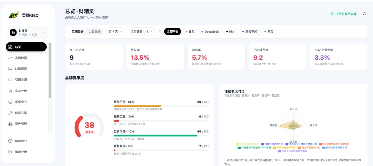Open 帮助中心 link
Image resolution: width=373 pixels, height=166 pixels.
click(26, 141)
